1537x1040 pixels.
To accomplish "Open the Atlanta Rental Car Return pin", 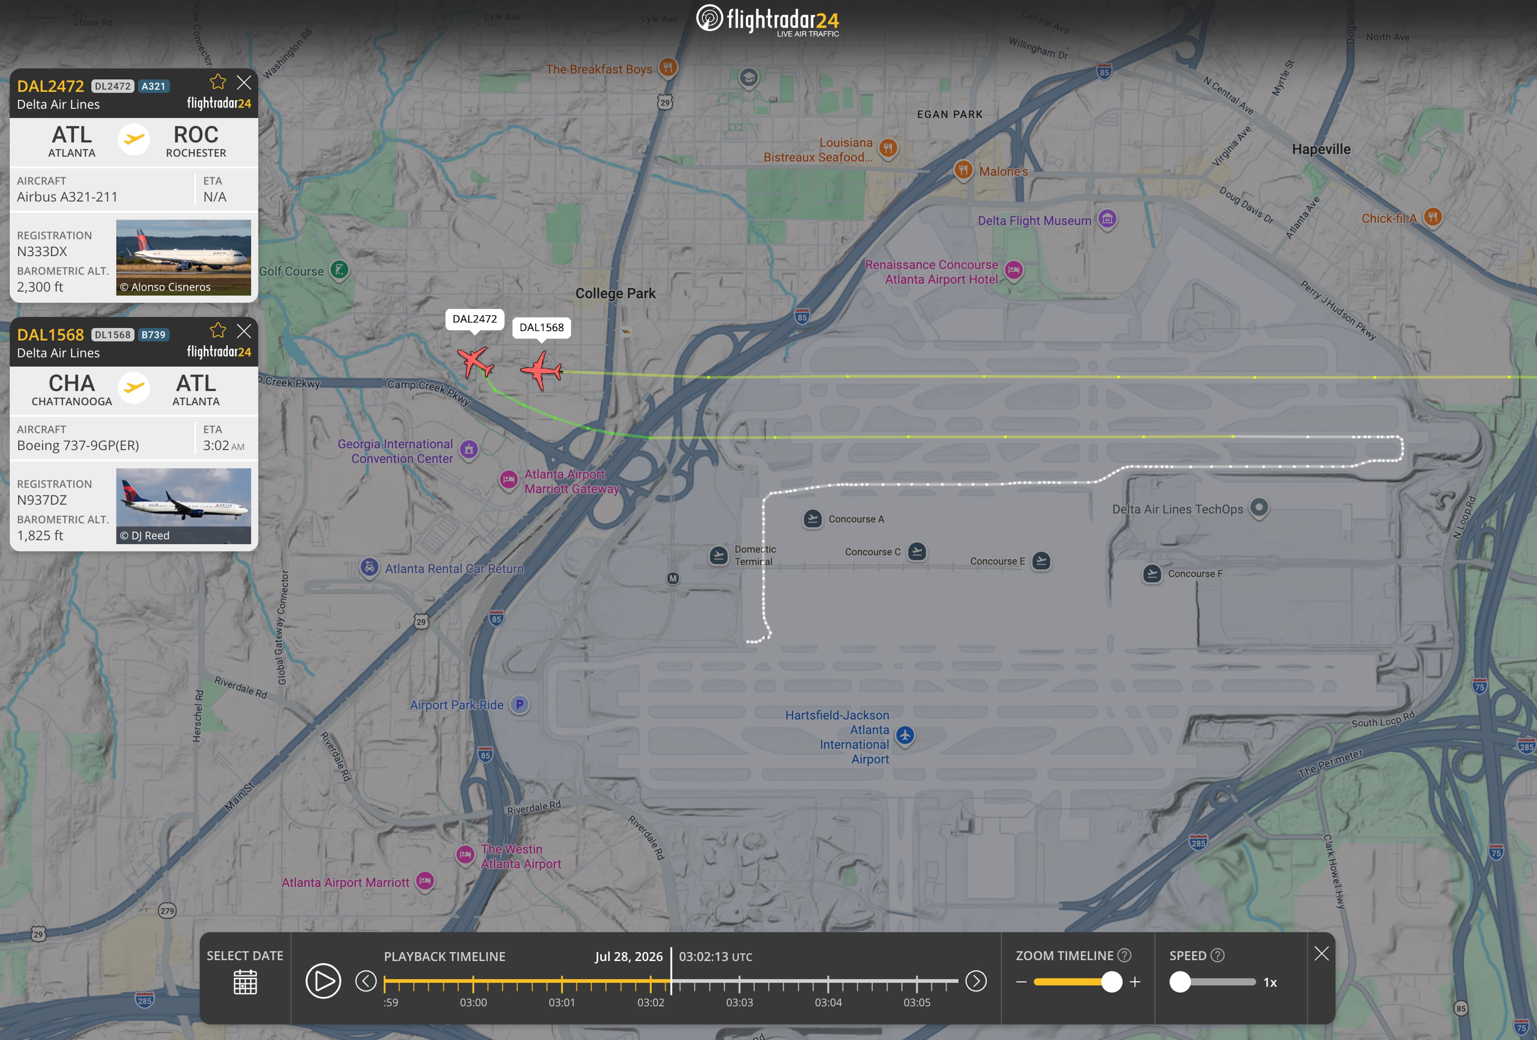I will (x=369, y=568).
